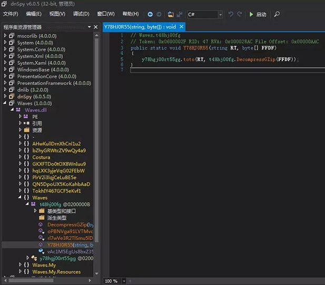Open the 编辑(E) menu
Viewport: 325px width, 285px height.
tap(34, 14)
